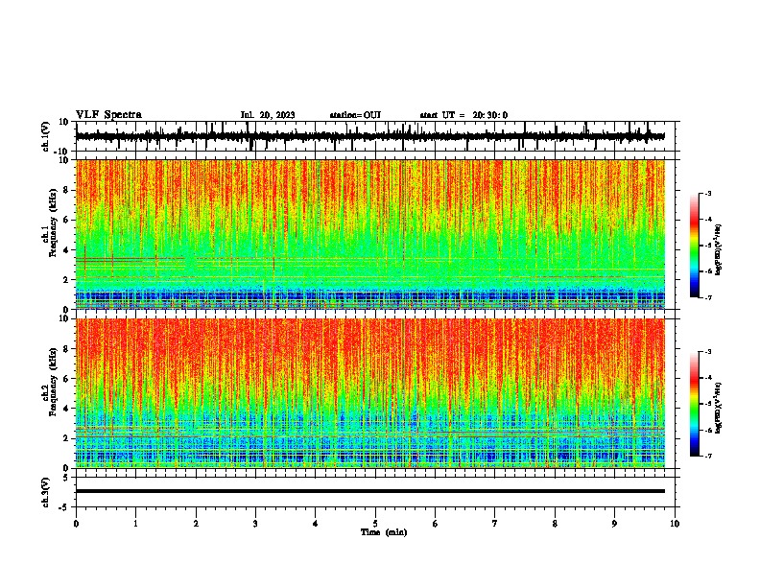Click inside the ch.2 spectrogram panel

[x=370, y=393]
